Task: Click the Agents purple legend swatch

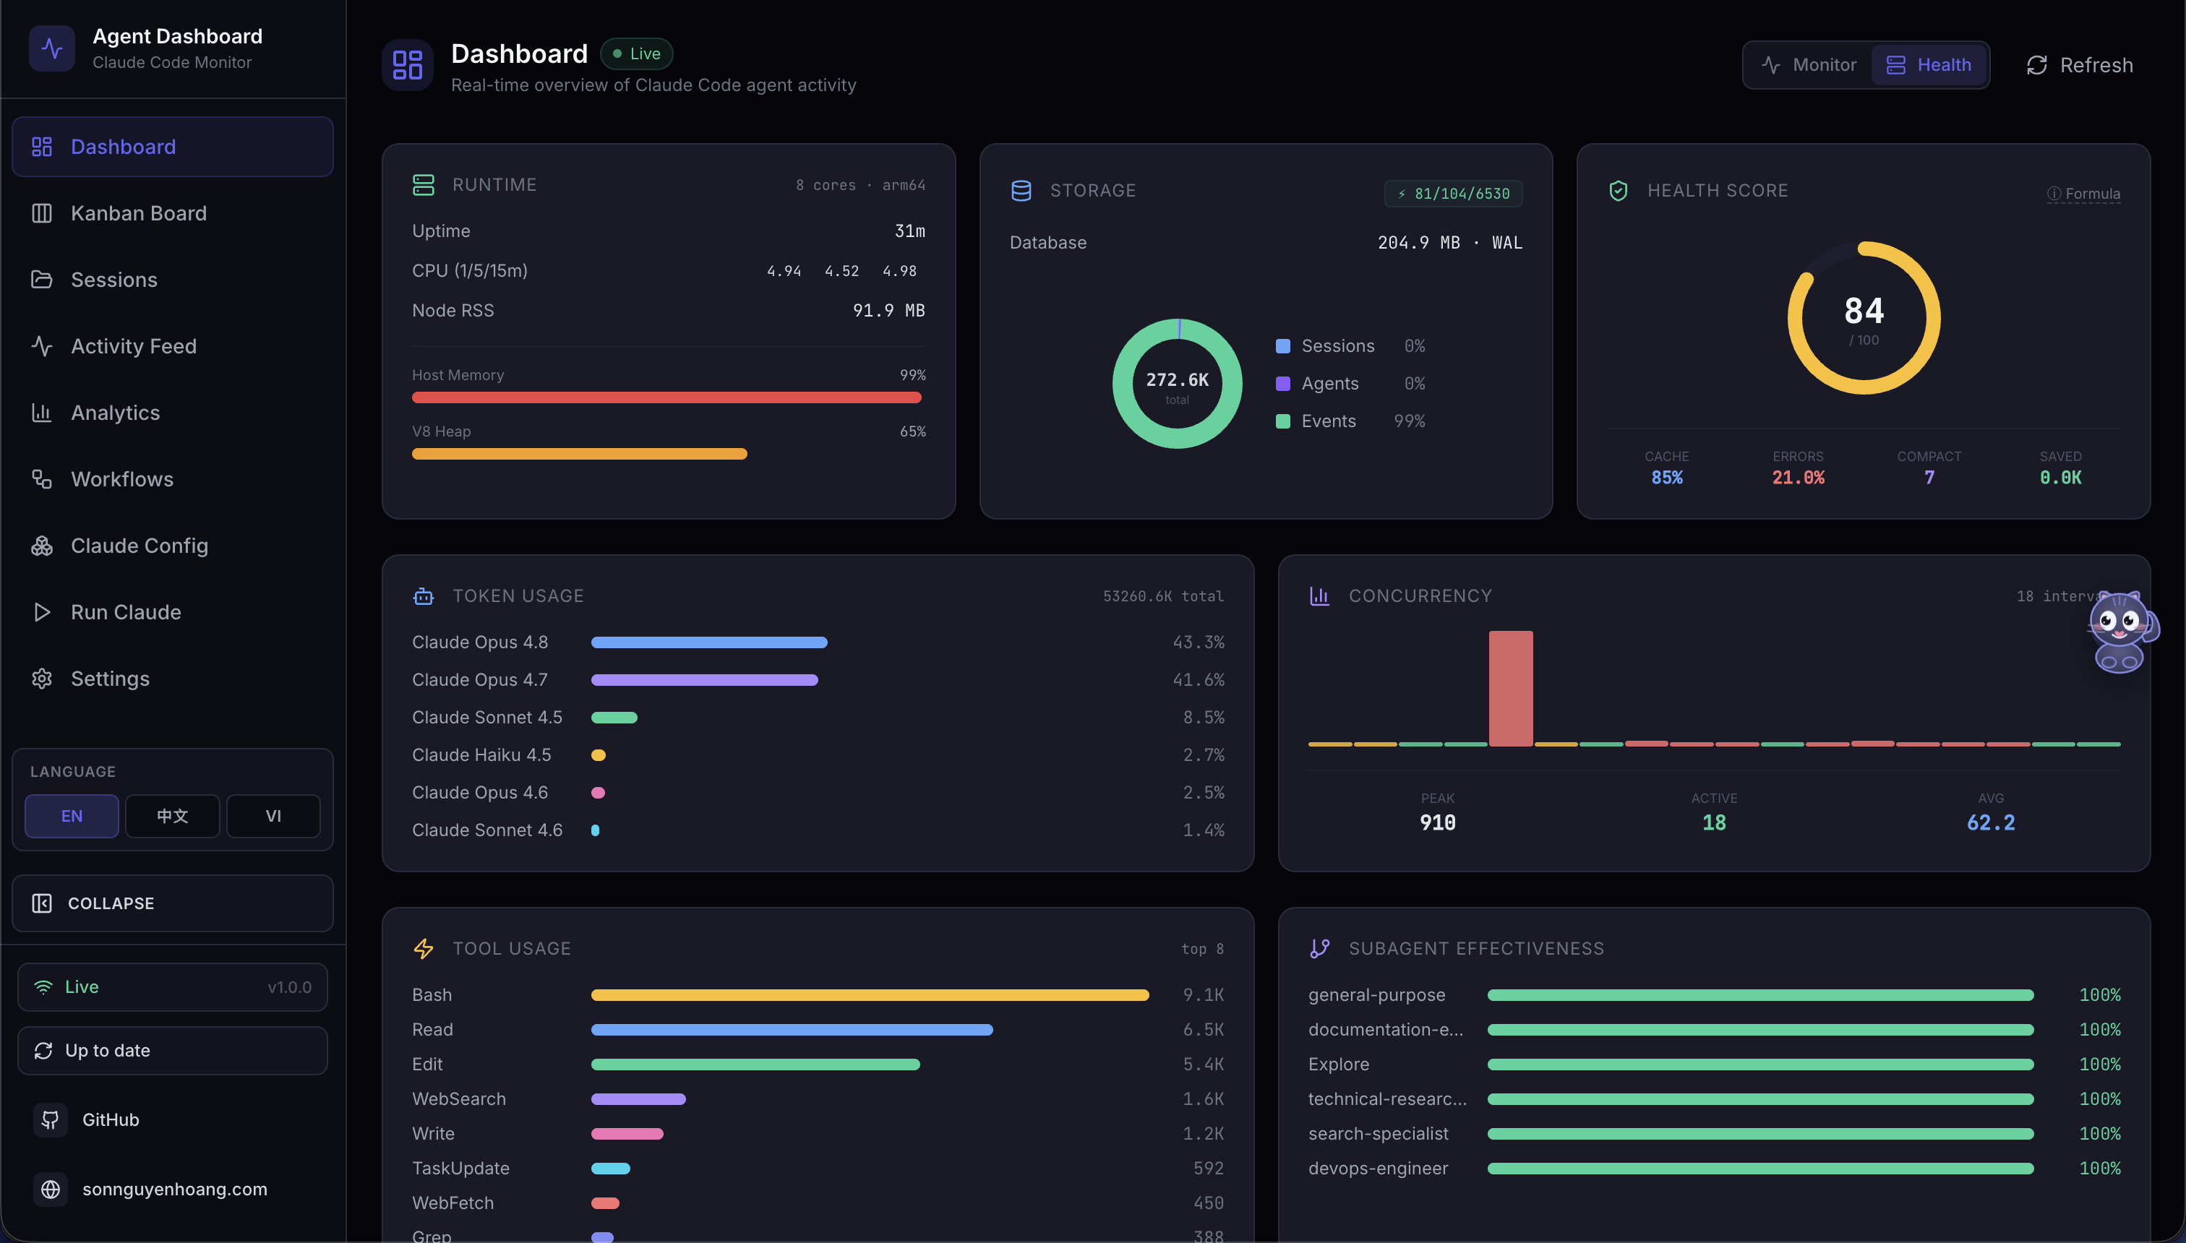Action: [x=1282, y=384]
